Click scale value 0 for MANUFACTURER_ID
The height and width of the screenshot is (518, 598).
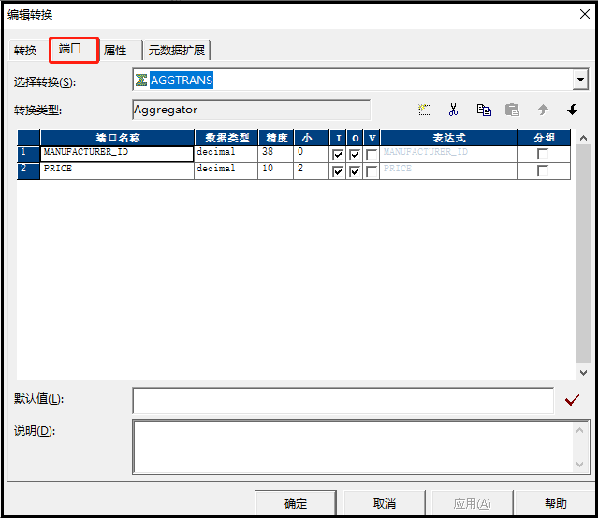312,154
